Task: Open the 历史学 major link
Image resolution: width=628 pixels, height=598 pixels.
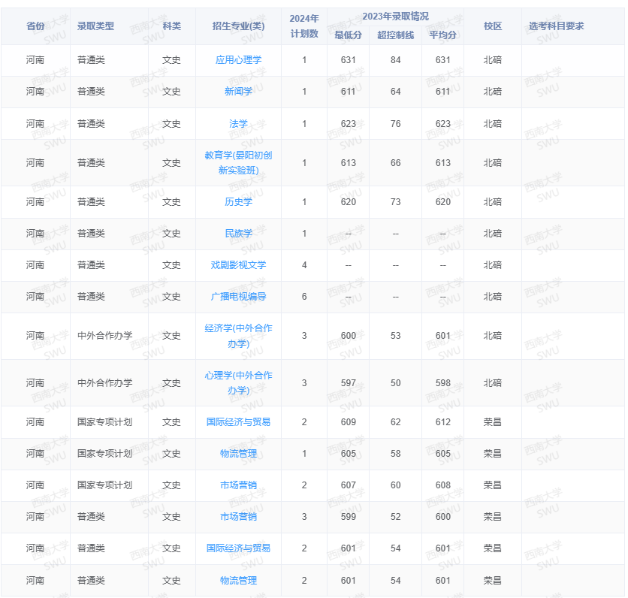Action: click(x=239, y=202)
